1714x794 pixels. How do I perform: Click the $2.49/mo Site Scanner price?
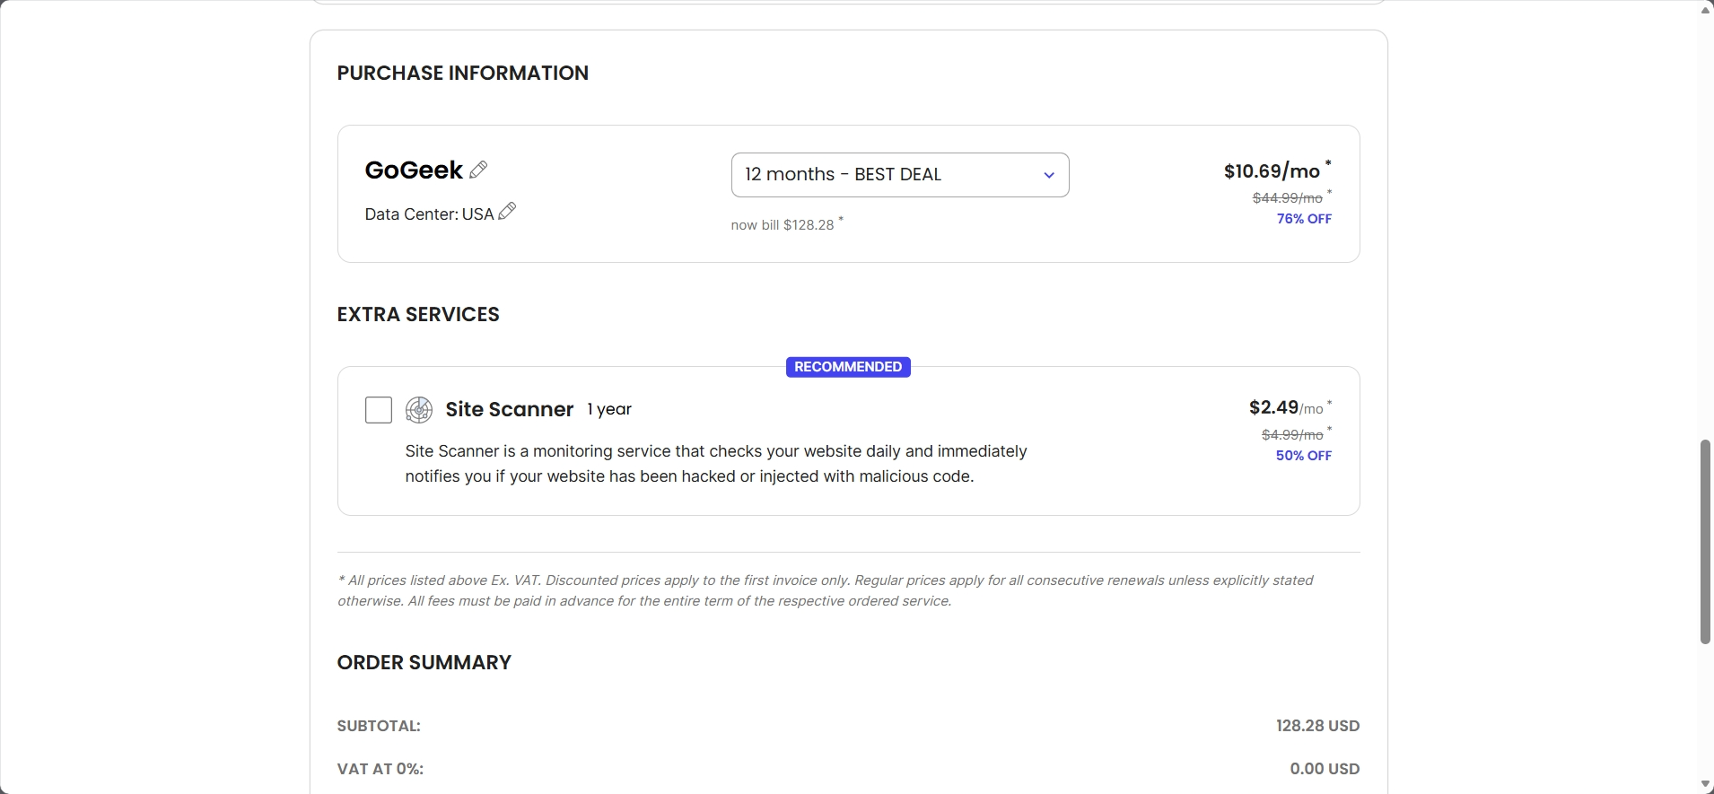(x=1286, y=408)
